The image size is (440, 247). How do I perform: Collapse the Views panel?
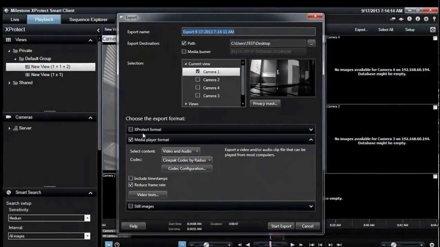click(x=90, y=40)
